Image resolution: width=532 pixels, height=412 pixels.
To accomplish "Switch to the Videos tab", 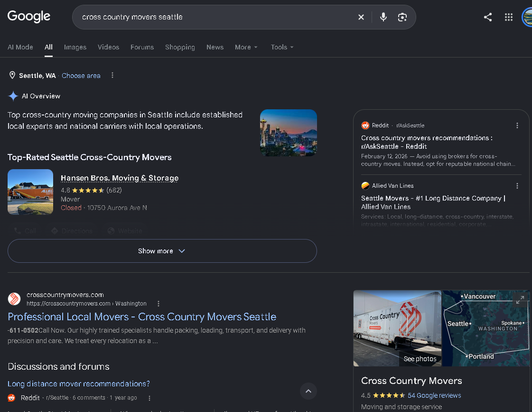I will 109,47.
